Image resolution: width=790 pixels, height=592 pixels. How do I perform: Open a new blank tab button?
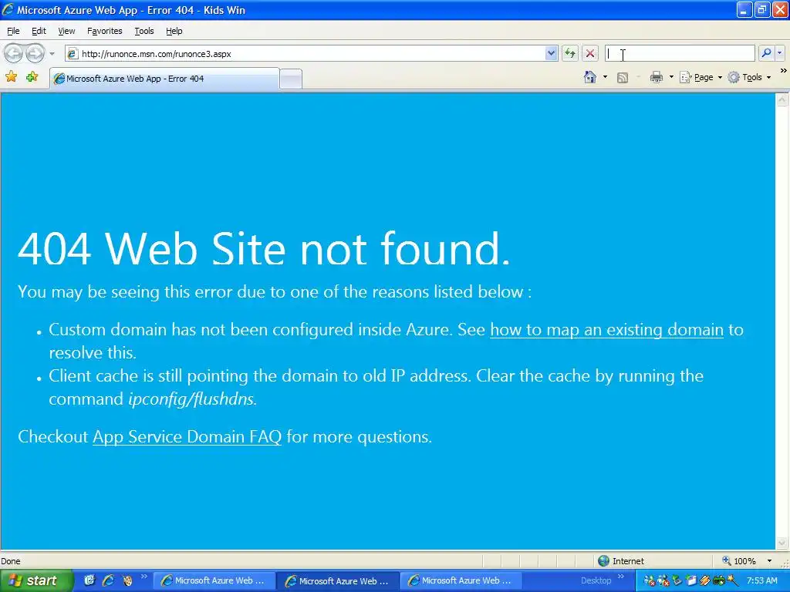(x=291, y=79)
